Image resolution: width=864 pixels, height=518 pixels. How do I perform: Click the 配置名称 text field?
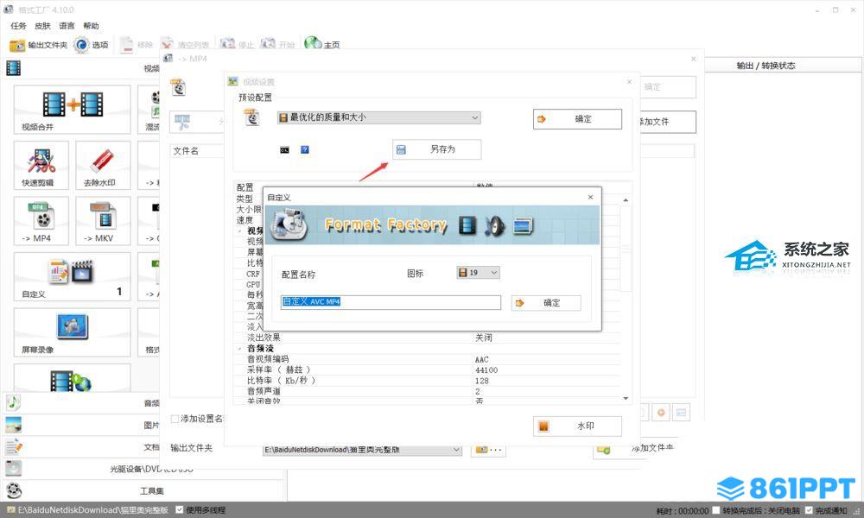pos(391,301)
